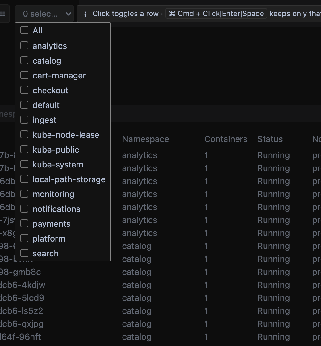
Task: Click 'Running' status in 'dcb6-qxjpg' row
Action: 273,324
